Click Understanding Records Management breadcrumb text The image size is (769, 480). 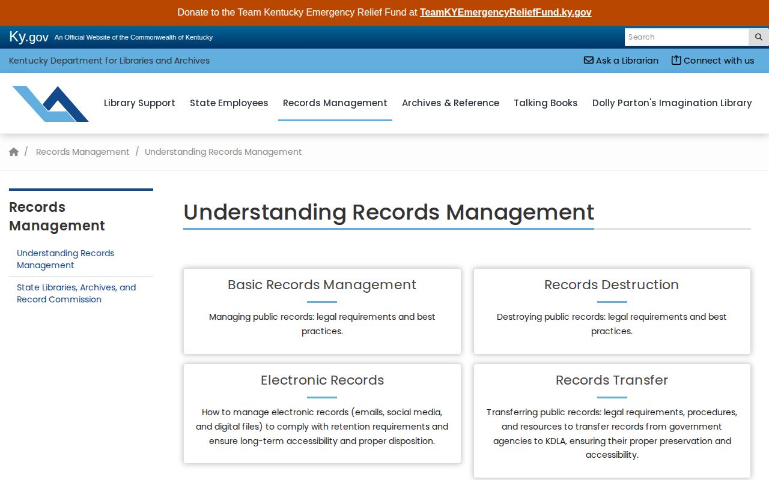point(223,152)
